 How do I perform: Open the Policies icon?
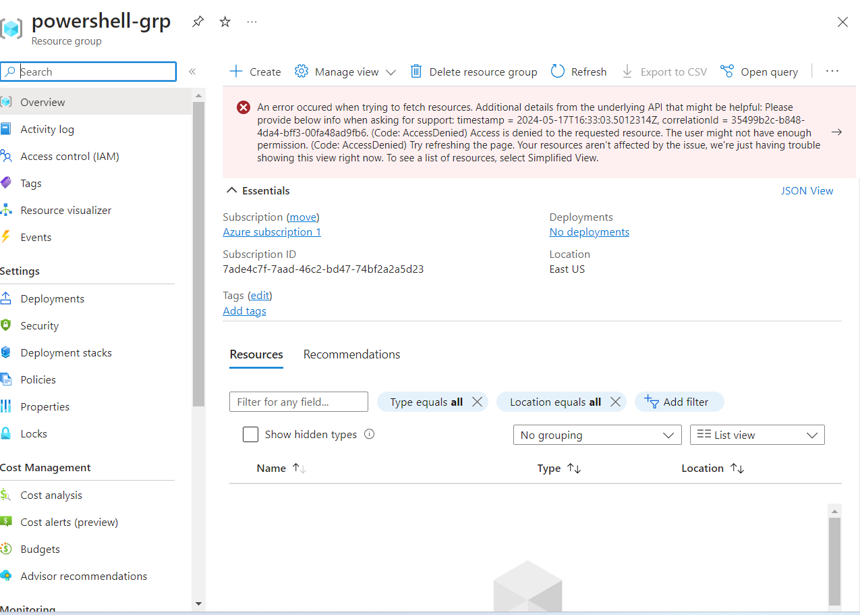click(x=6, y=379)
